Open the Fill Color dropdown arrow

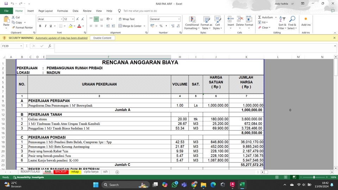coord(74,26)
